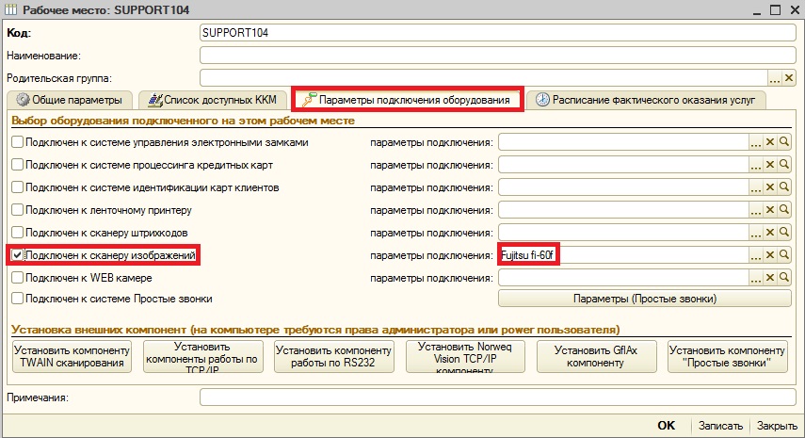Clear electronic locks connection parameters field
This screenshot has height=438, width=805.
[770, 142]
